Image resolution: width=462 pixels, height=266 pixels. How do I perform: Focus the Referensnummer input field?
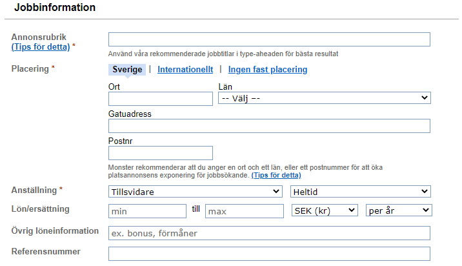(x=269, y=254)
